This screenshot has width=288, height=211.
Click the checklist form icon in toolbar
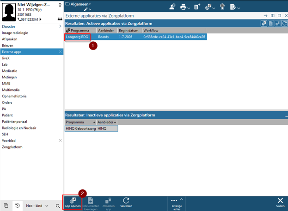click(233, 7)
